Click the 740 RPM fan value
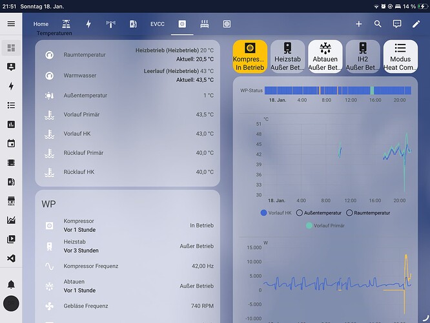Image resolution: width=430 pixels, height=323 pixels. click(x=202, y=306)
